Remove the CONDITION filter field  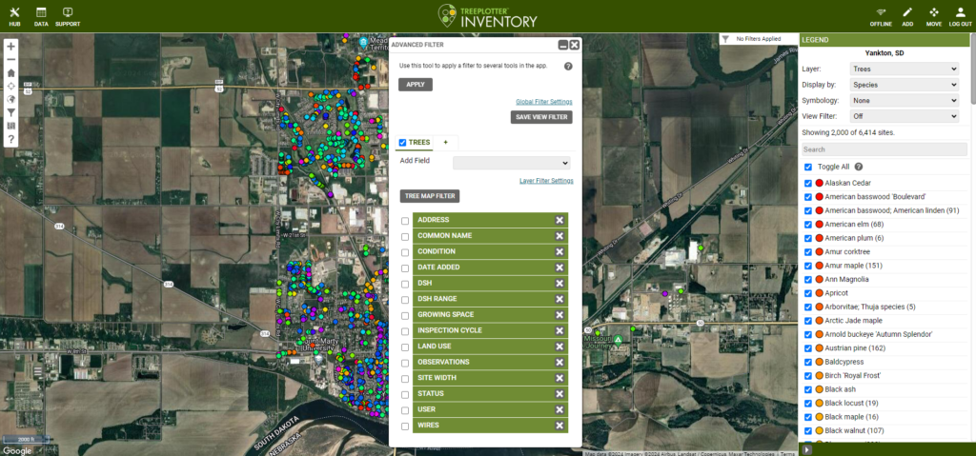(559, 251)
